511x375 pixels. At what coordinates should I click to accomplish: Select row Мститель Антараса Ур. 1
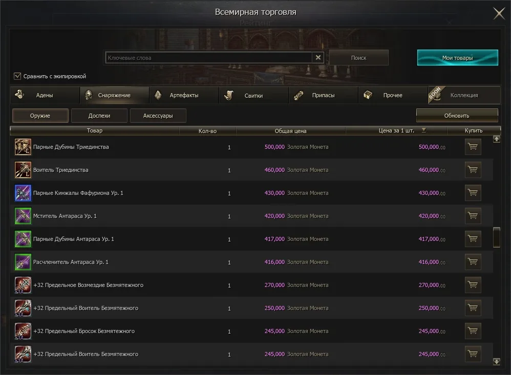tap(251, 216)
